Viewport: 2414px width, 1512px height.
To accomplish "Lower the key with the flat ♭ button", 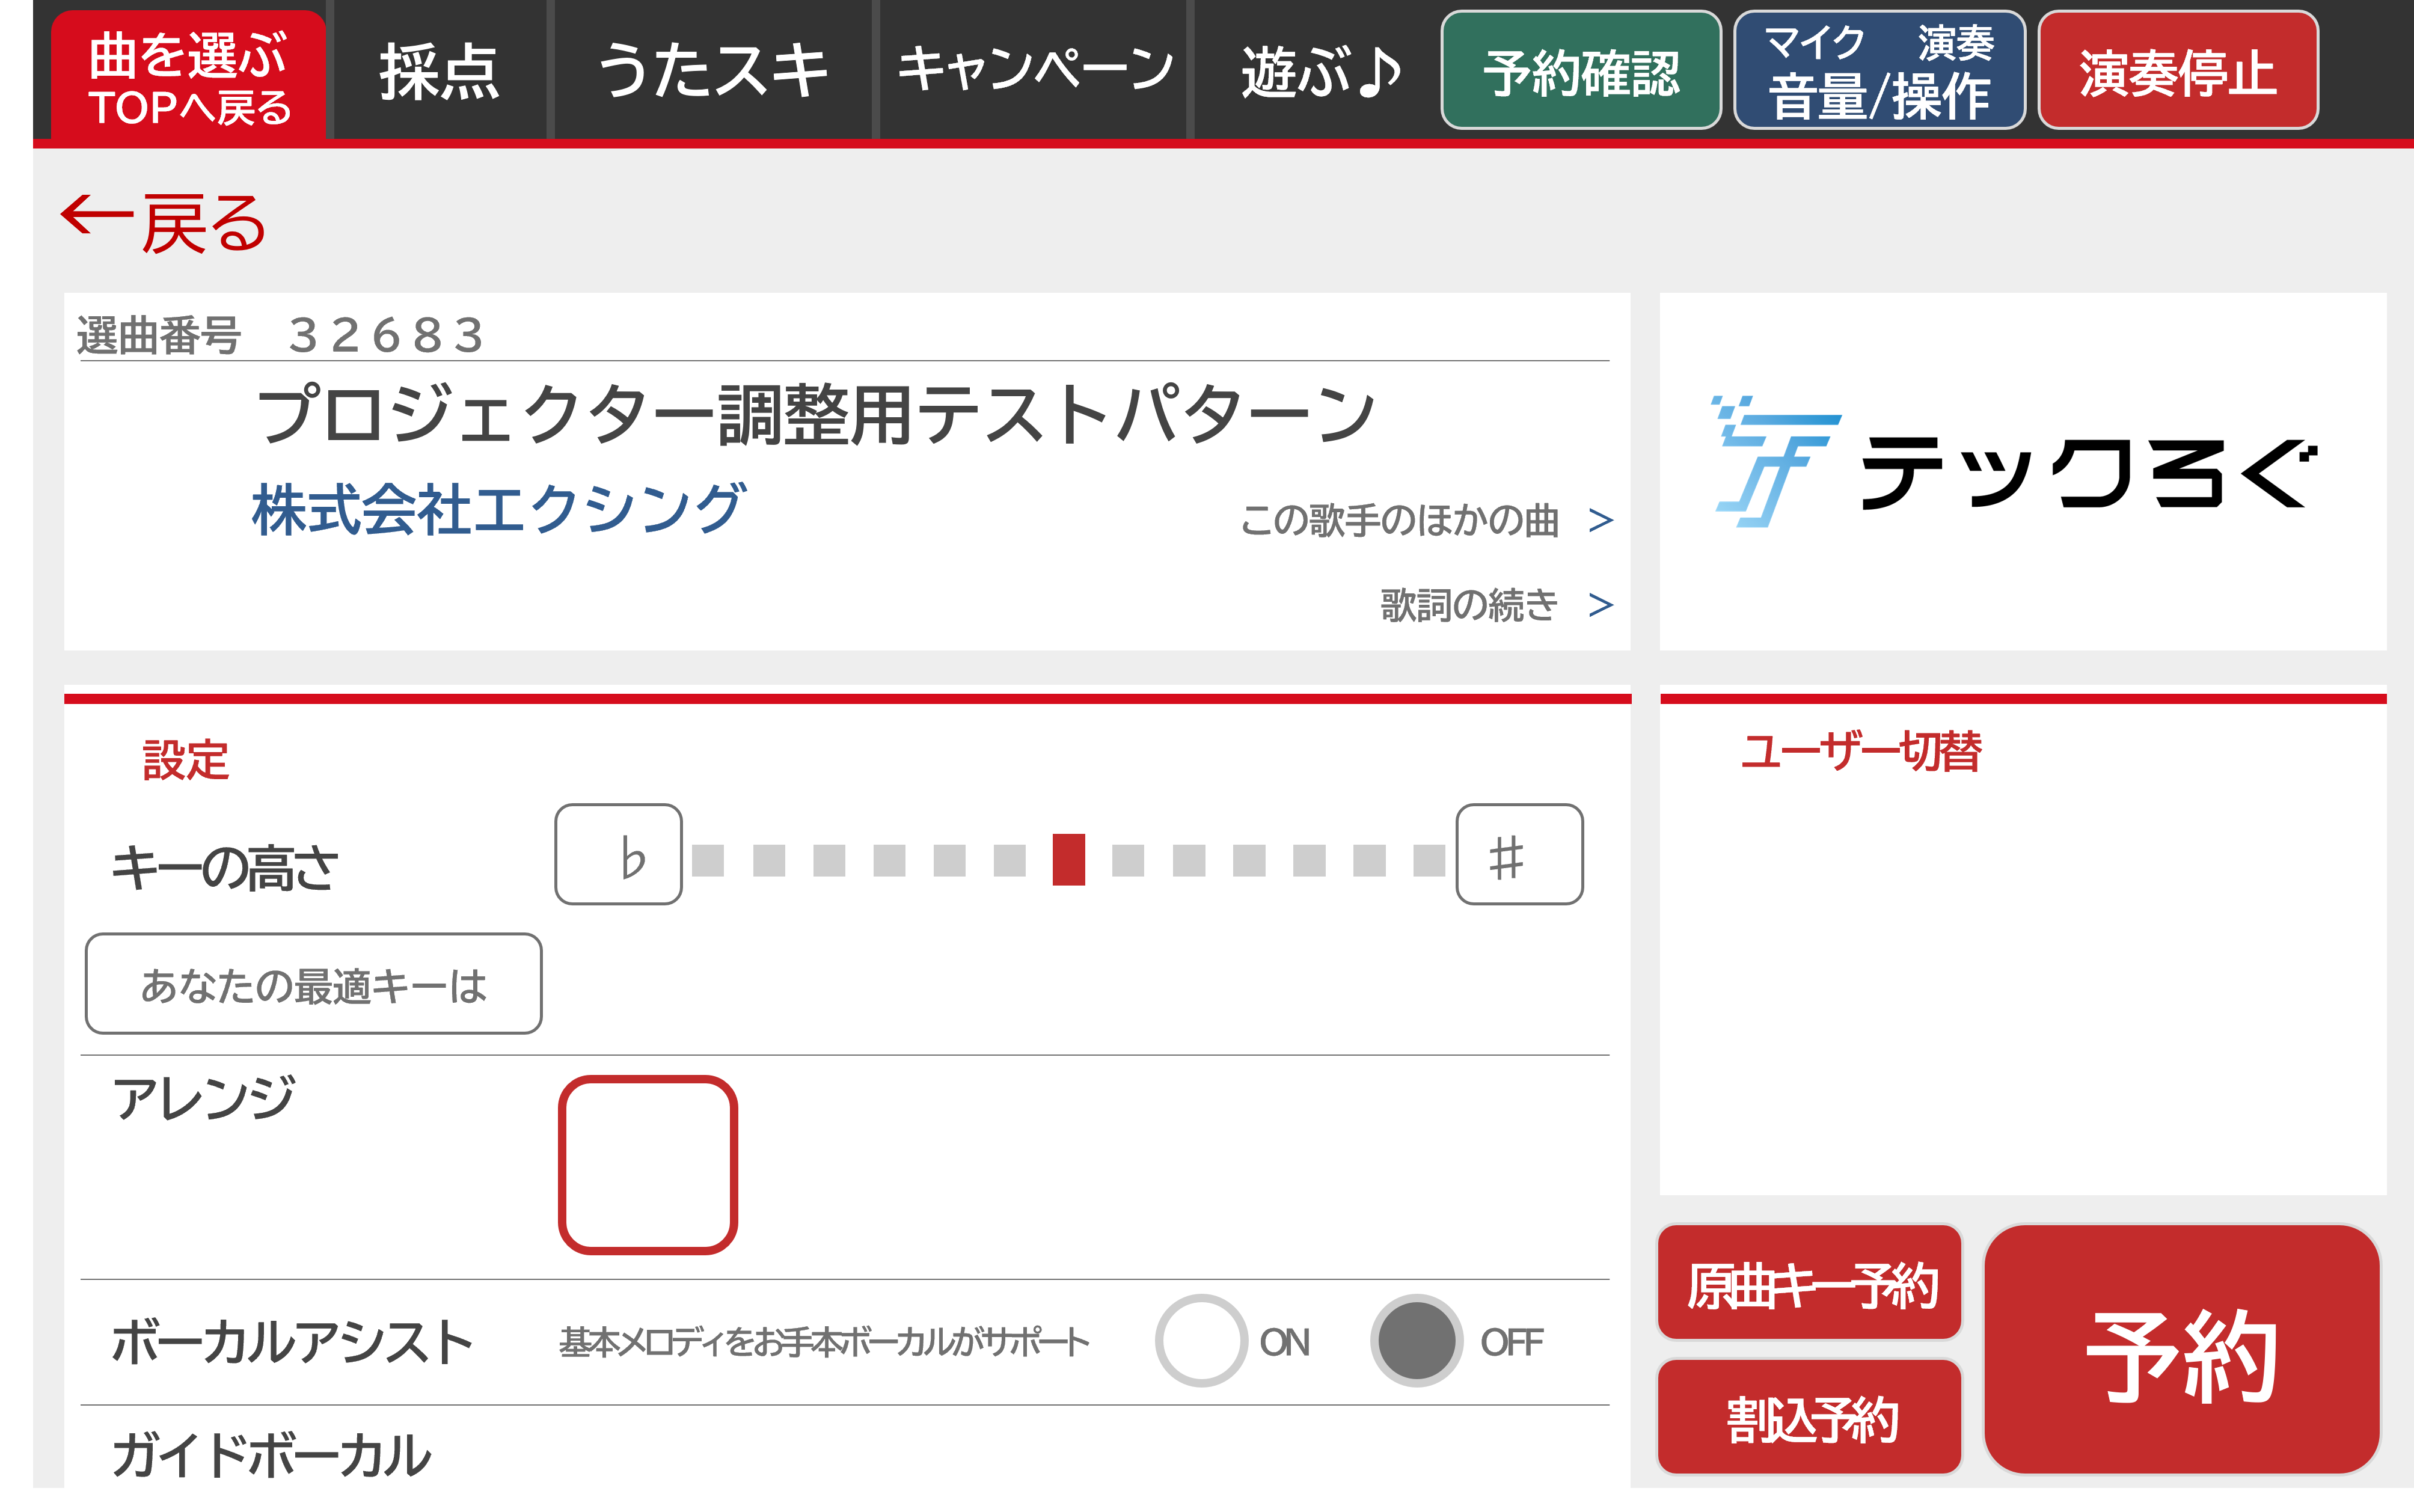I will click(618, 855).
